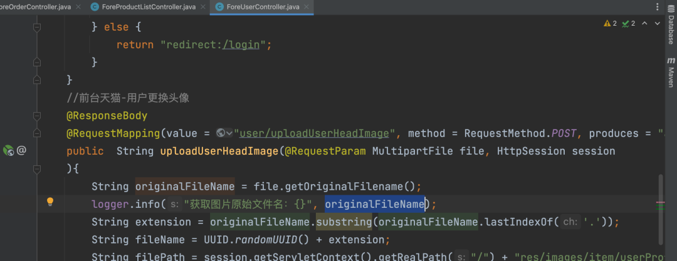This screenshot has height=261, width=677.
Task: Click the web request mapping gutter icon
Action: click(9, 151)
